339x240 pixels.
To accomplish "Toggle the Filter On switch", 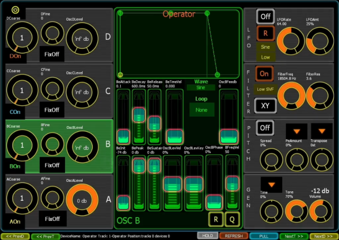I will pos(264,74).
